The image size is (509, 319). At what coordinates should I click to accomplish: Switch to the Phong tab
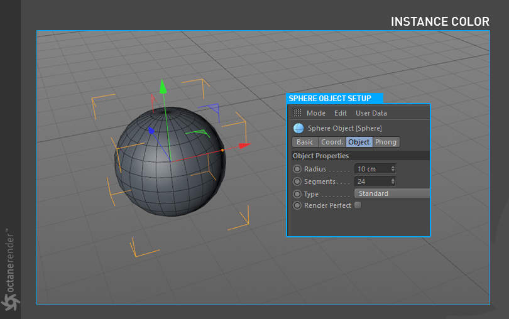pos(386,142)
